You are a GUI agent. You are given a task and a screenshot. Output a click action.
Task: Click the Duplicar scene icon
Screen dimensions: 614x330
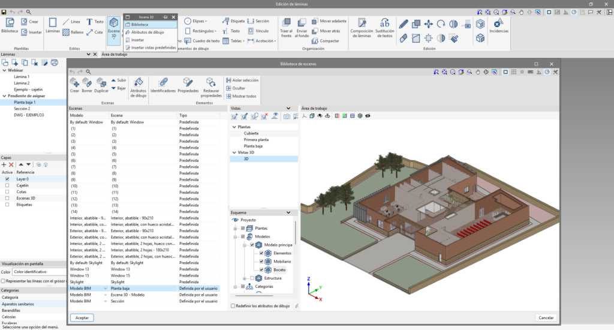(101, 83)
